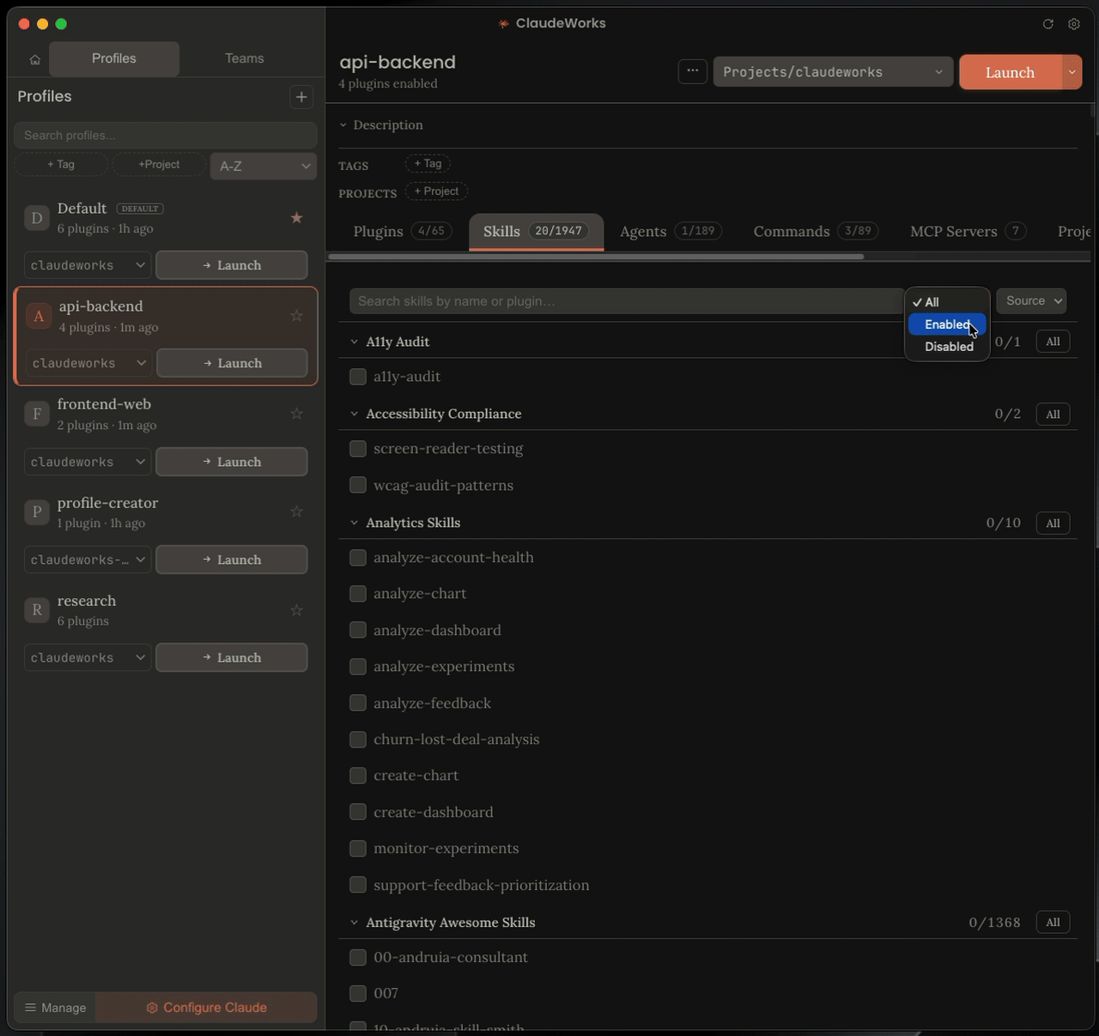Screen dimensions: 1099x1036
Task: Unstar the Default profile
Action: (295, 218)
